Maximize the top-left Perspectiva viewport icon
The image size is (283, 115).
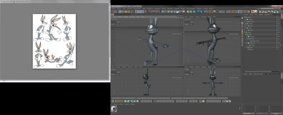[183, 17]
